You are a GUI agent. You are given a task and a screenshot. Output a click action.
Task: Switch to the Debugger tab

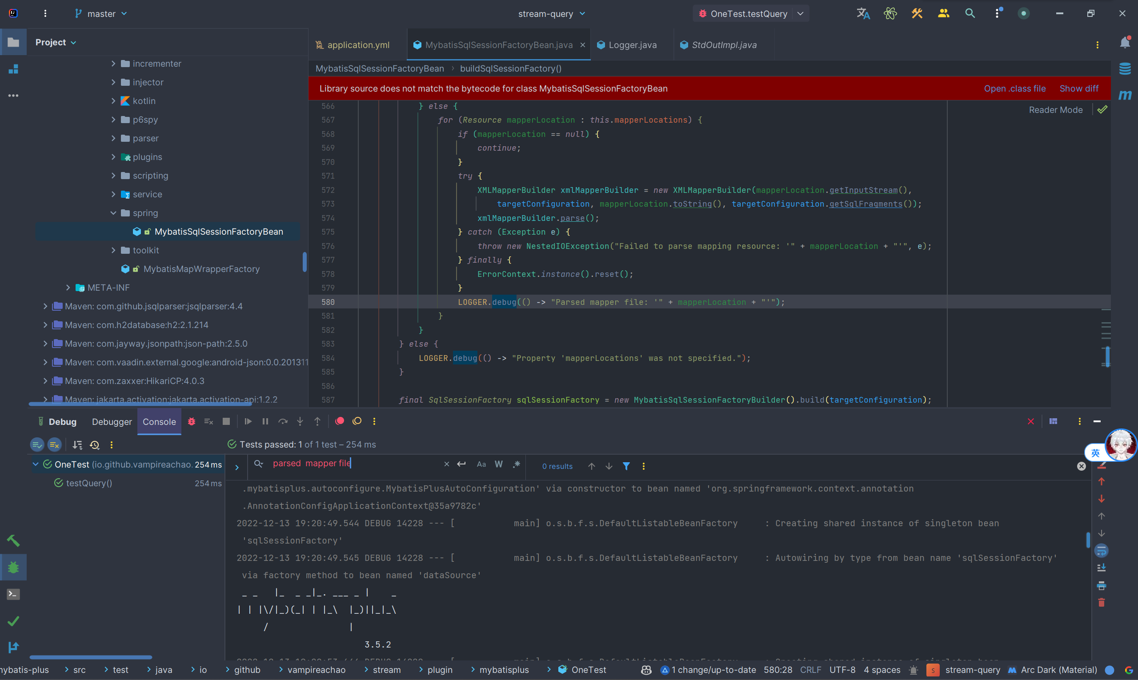112,422
